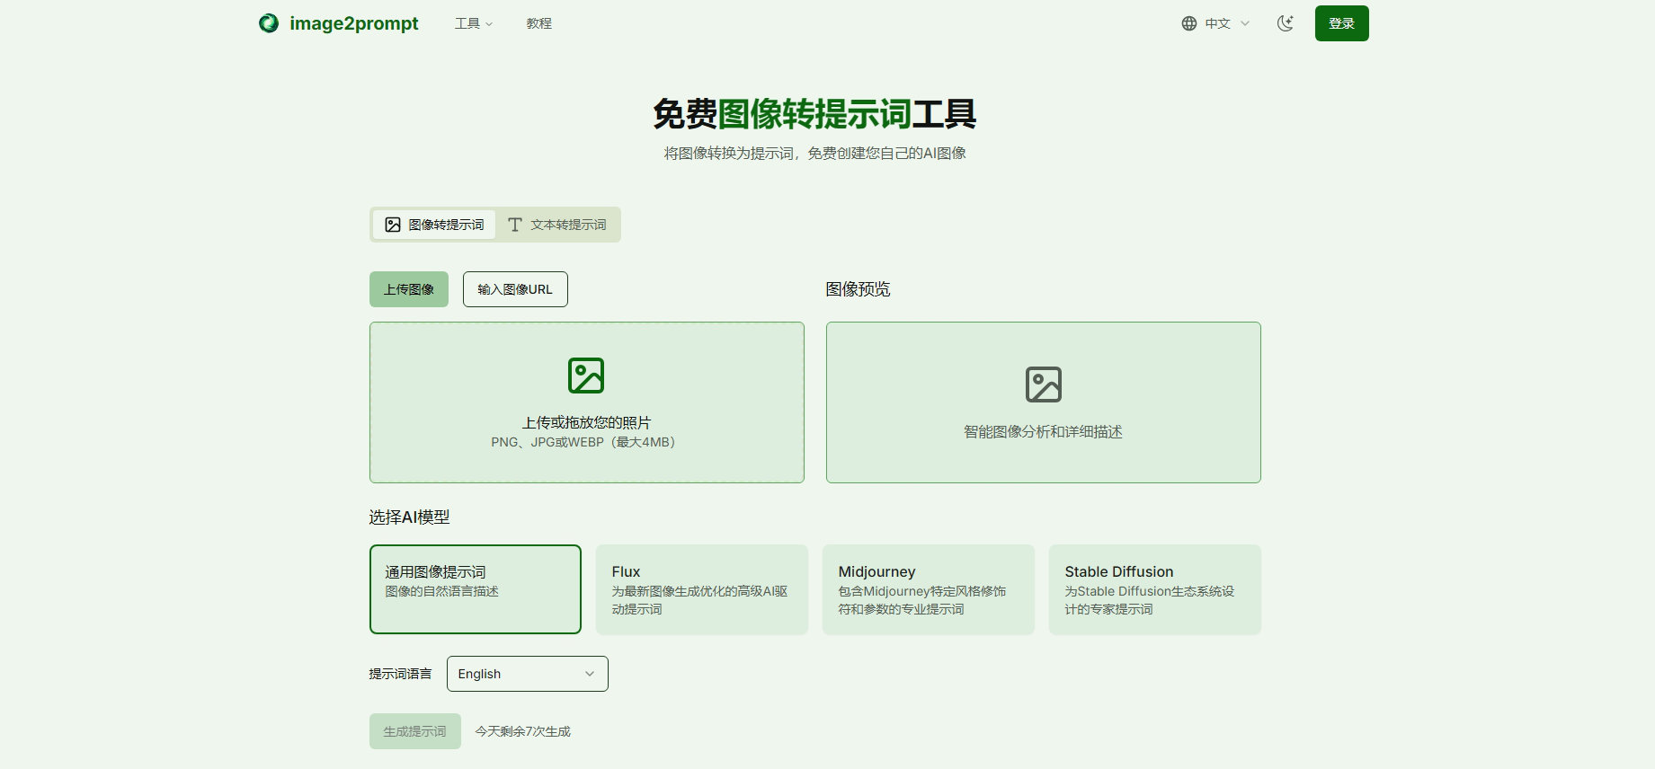The image size is (1655, 769).
Task: Click the 选择AI模型 heading
Action: 409,517
